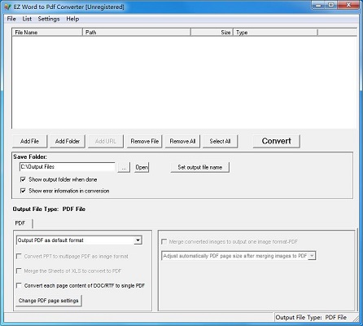Toggle Show output folder when done
Viewport: 363px width, 326px height.
23,179
